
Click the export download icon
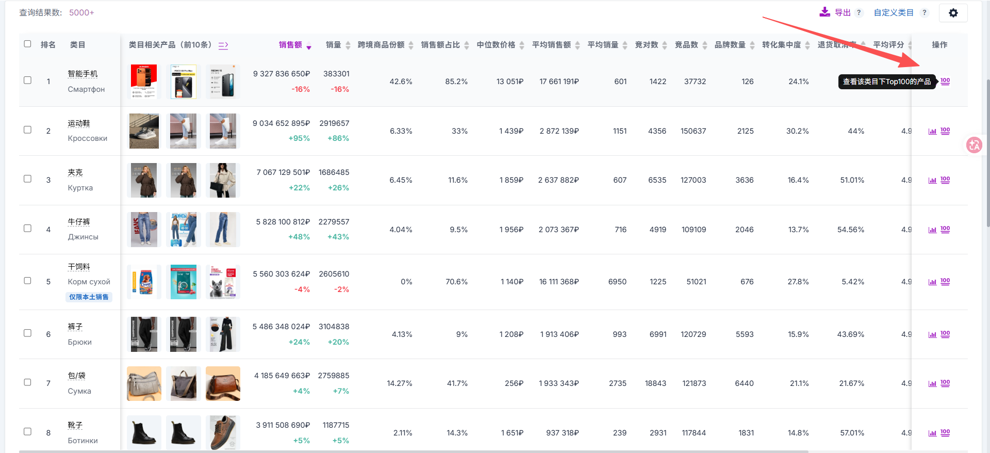click(x=824, y=12)
